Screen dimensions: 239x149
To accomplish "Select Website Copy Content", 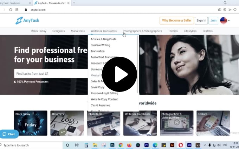I will 104,99.
